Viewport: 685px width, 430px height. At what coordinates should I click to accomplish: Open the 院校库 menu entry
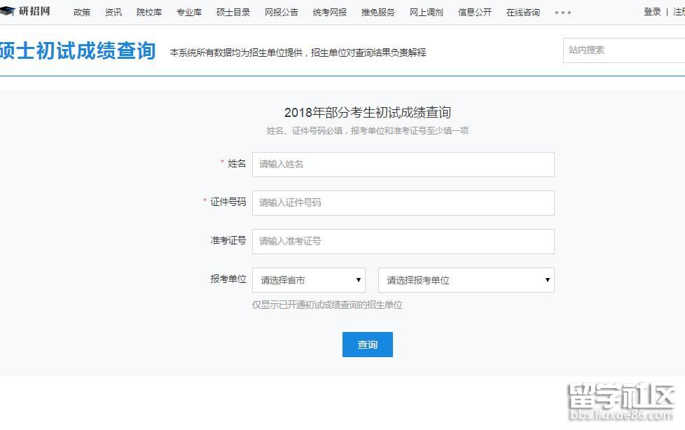coord(149,12)
